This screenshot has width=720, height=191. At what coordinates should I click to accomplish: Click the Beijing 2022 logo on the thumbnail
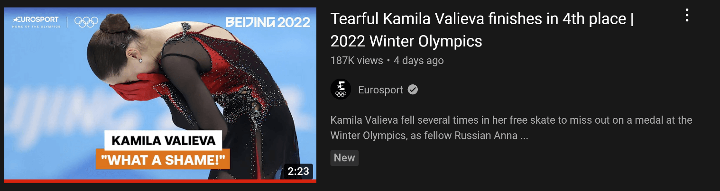268,22
